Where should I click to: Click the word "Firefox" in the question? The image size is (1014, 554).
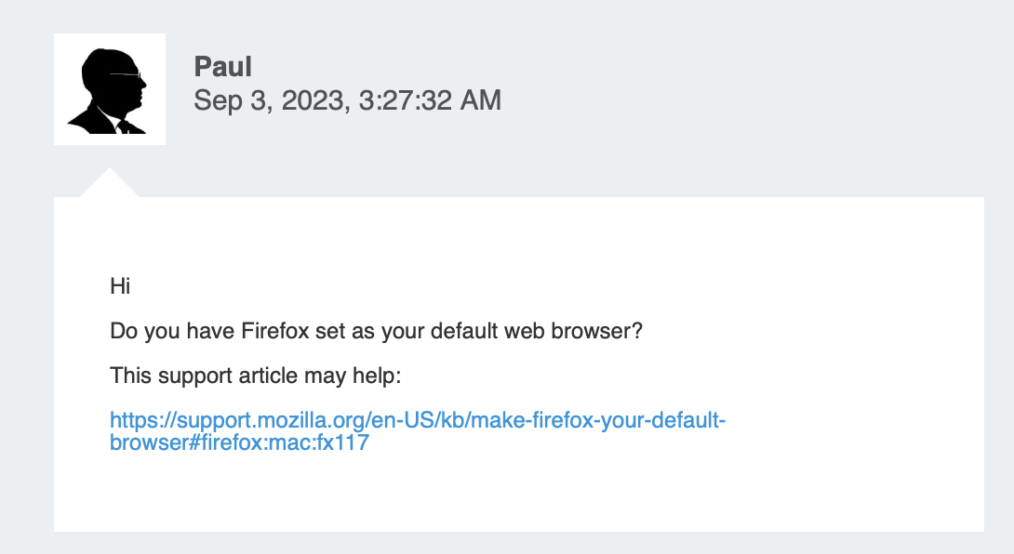[x=279, y=331]
